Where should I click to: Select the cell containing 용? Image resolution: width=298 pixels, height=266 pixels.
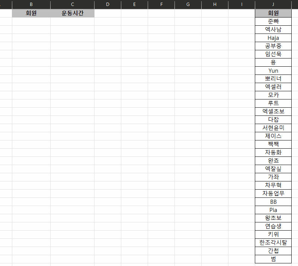[273, 63]
